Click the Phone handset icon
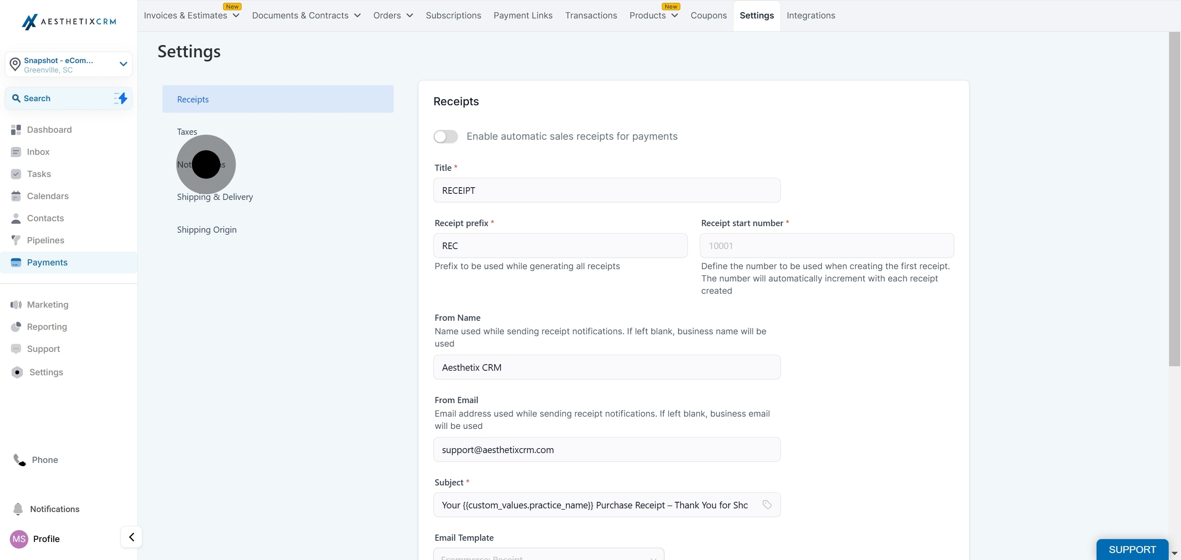Screen dimensions: 1181x560 point(19,460)
